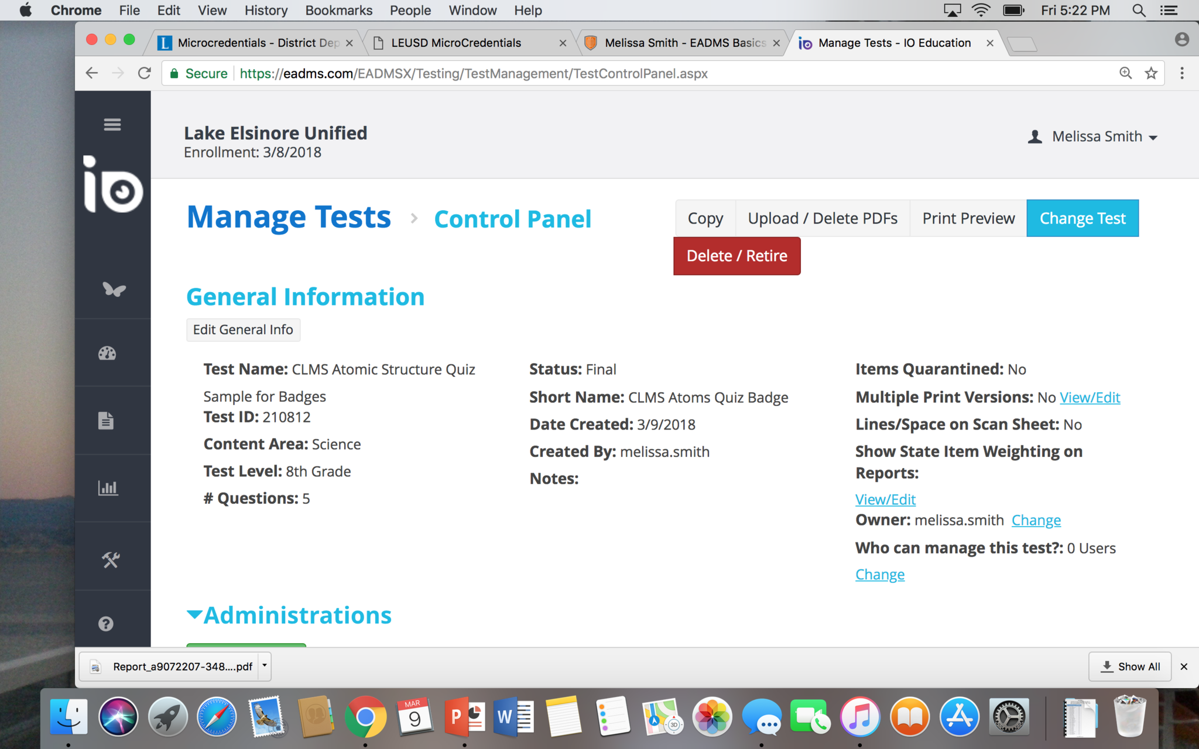Screen dimensions: 1199x749
Task: Click the document icon in sidebar
Action: tap(106, 420)
